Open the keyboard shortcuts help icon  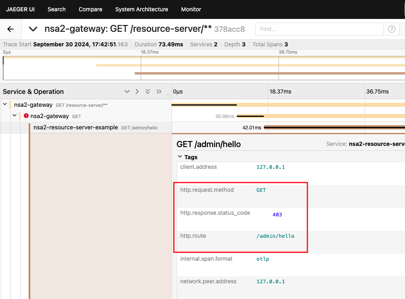point(392,29)
